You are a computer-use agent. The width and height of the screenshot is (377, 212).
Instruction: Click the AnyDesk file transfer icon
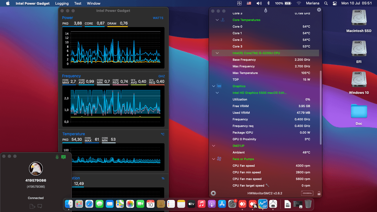coord(32,206)
